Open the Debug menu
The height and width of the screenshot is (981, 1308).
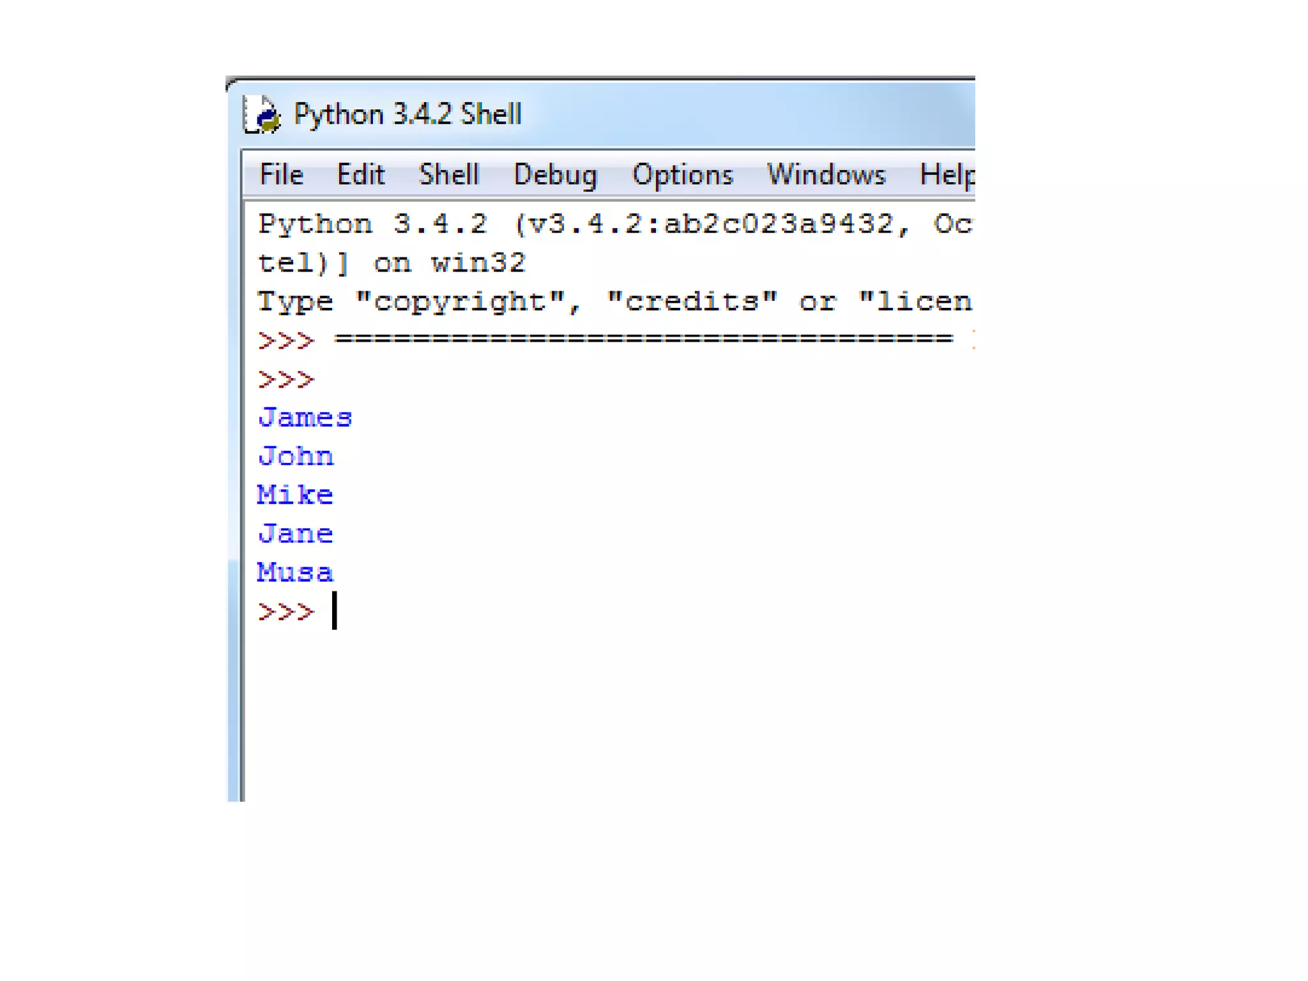coord(555,175)
